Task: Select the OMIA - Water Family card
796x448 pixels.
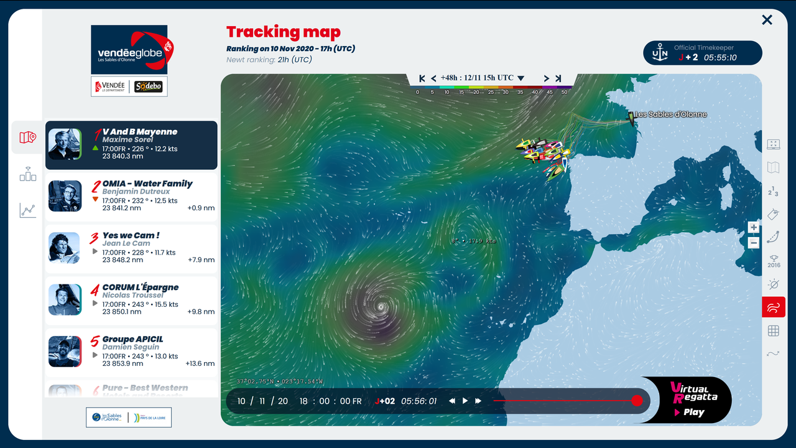Action: click(x=131, y=197)
